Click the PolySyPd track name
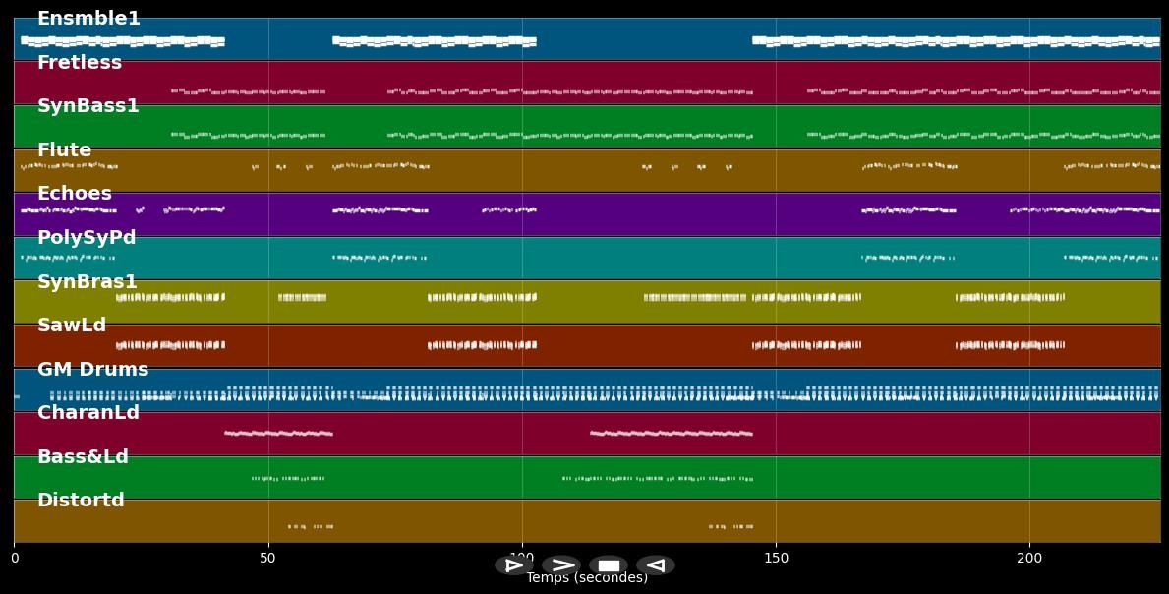Screen dimensions: 1169x594 pyautogui.click(x=87, y=238)
